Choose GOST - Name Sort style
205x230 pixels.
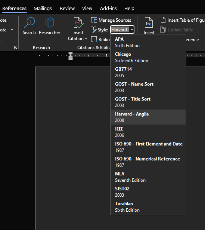coord(148,87)
